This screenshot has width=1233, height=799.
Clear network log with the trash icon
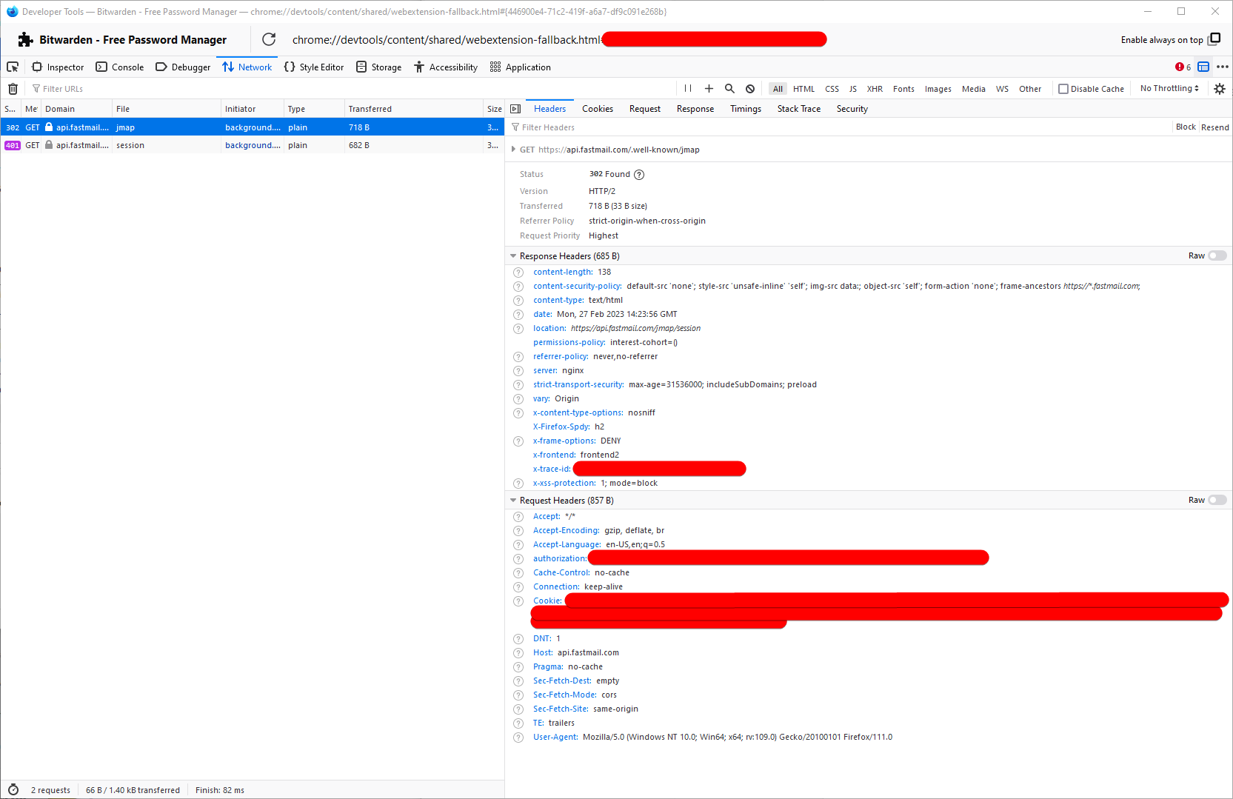[x=13, y=89]
